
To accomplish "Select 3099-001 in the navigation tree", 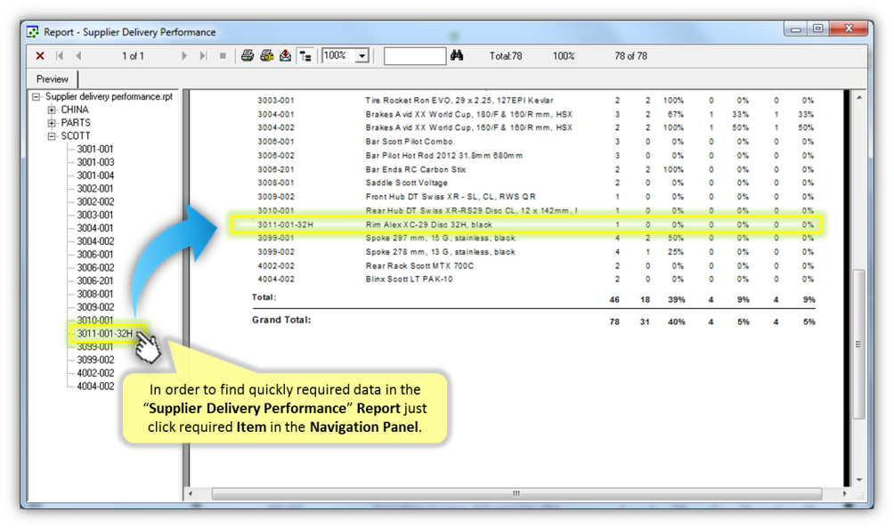I will tap(95, 346).
